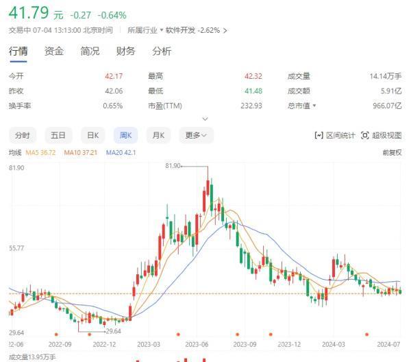Screen dimensions: 411x362
Task: Open the 资金 tab
Action: (x=54, y=51)
